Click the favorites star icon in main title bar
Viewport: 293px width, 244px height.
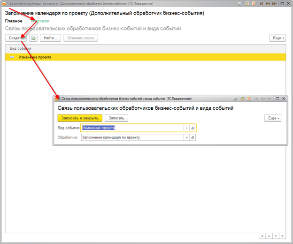pos(240,3)
